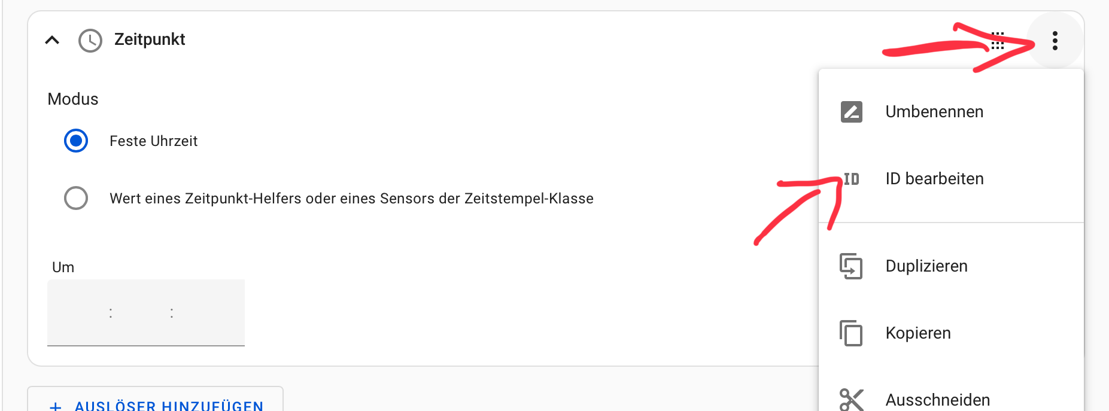Click the Ausschneiden scissors icon
The height and width of the screenshot is (411, 1109).
click(x=851, y=400)
